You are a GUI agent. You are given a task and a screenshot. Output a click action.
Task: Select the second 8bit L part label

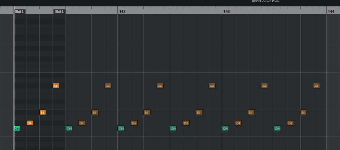(60, 11)
